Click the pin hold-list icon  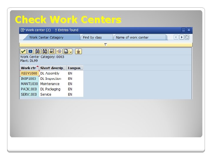point(78,51)
